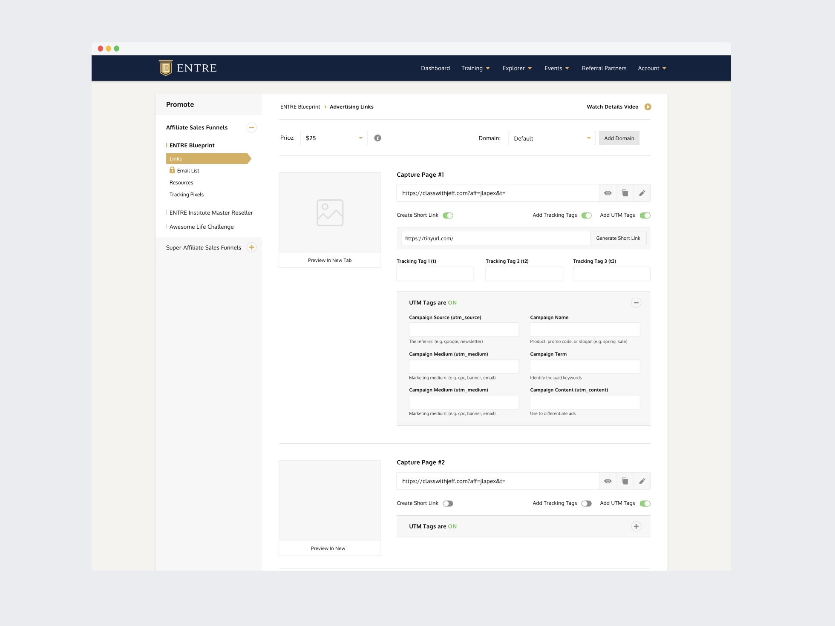835x626 pixels.
Task: Open Referral Partners in the top navigation
Action: click(x=604, y=68)
